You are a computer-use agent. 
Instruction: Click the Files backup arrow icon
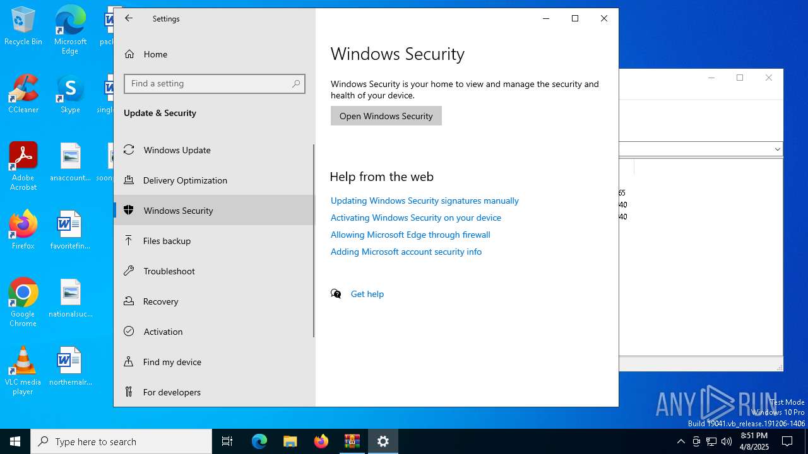click(129, 241)
